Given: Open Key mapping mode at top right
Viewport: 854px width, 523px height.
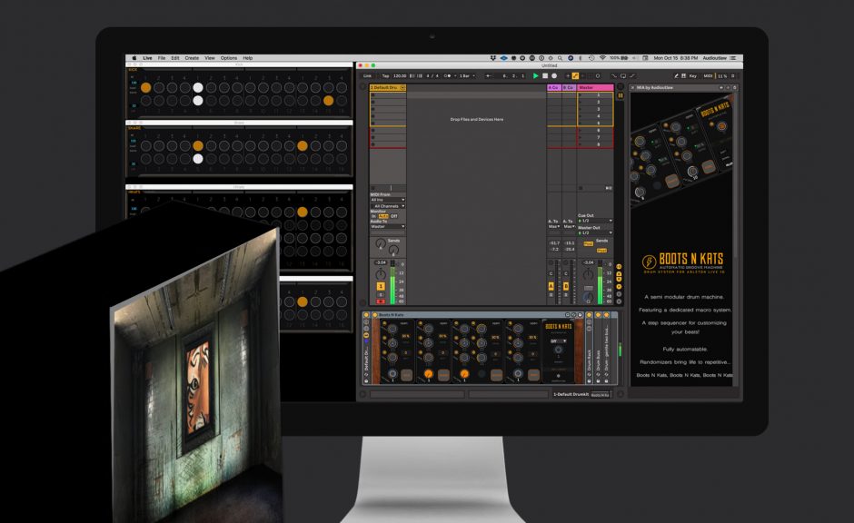Looking at the screenshot, I should [x=692, y=76].
